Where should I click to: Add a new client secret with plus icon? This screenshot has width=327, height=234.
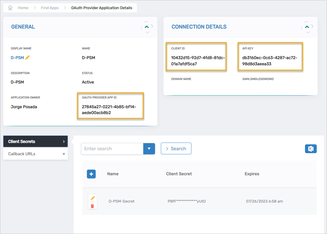point(91,174)
